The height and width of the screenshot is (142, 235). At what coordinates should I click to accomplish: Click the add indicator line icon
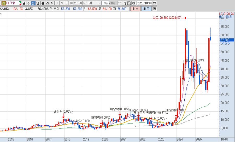[125, 3]
